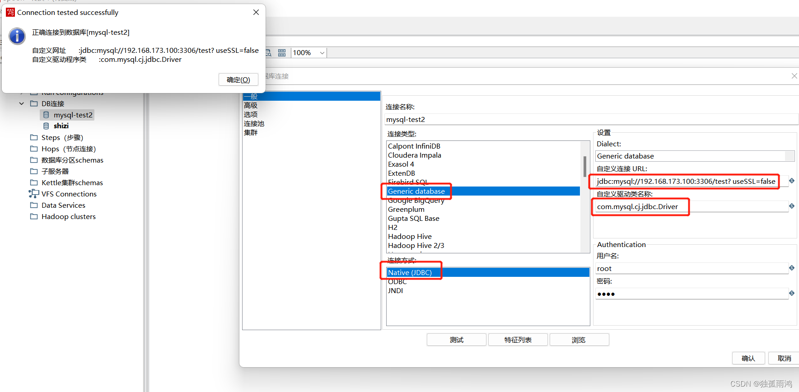Select Native (JDBC) access method
This screenshot has width=799, height=392.
pos(488,272)
